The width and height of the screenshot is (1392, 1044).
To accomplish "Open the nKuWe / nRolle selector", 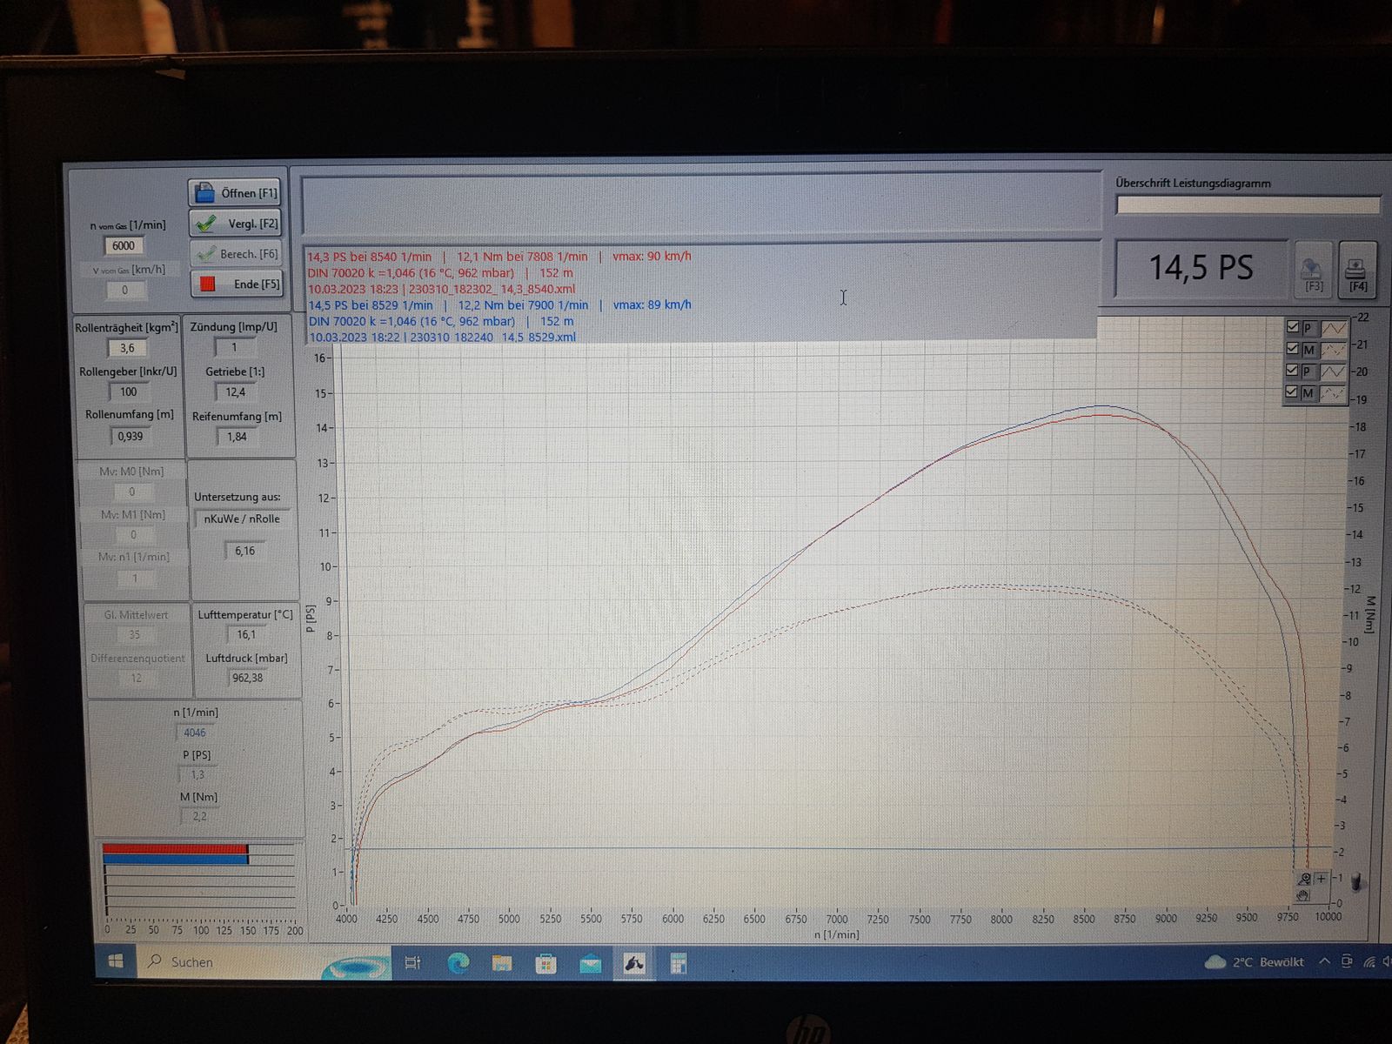I will [242, 519].
